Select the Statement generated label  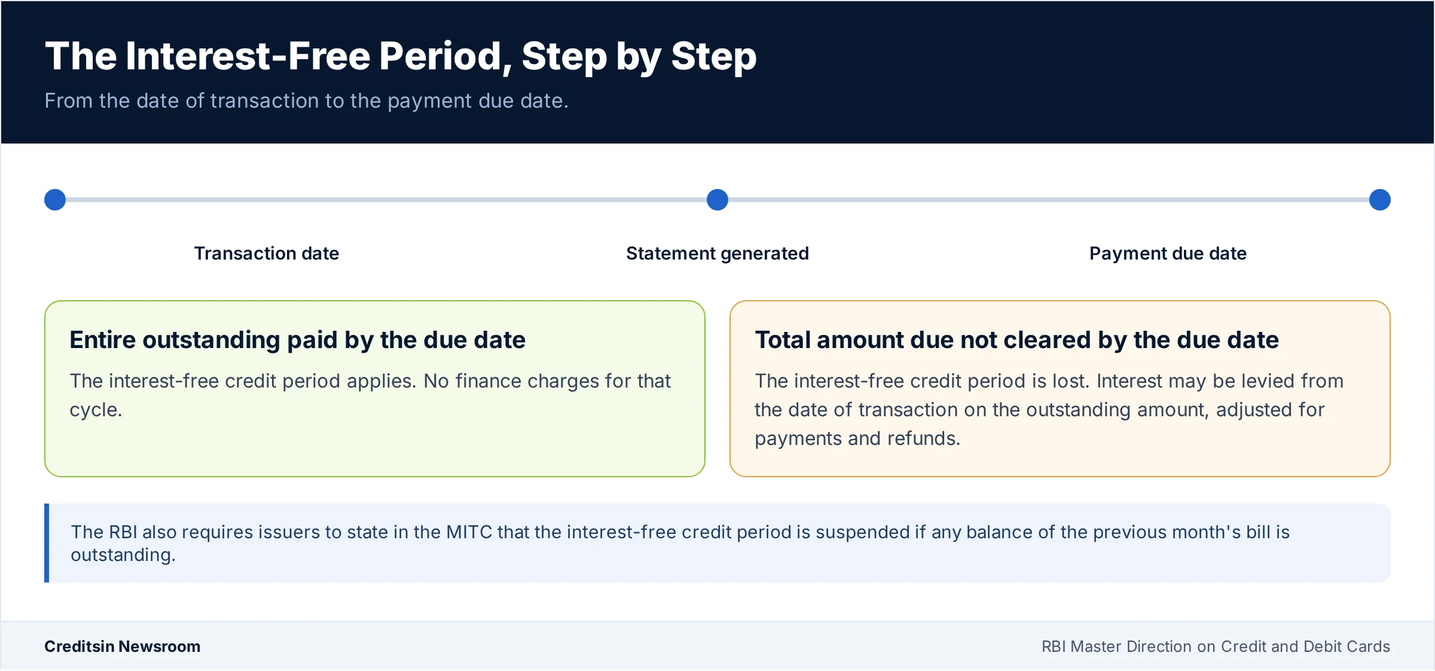pyautogui.click(x=717, y=254)
